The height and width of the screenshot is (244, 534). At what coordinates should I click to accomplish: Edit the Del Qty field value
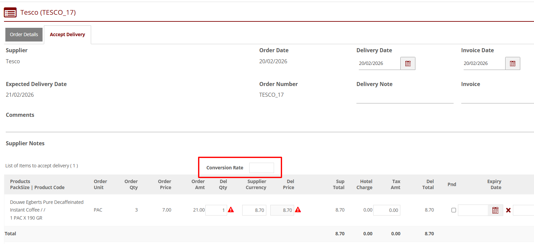(x=216, y=210)
